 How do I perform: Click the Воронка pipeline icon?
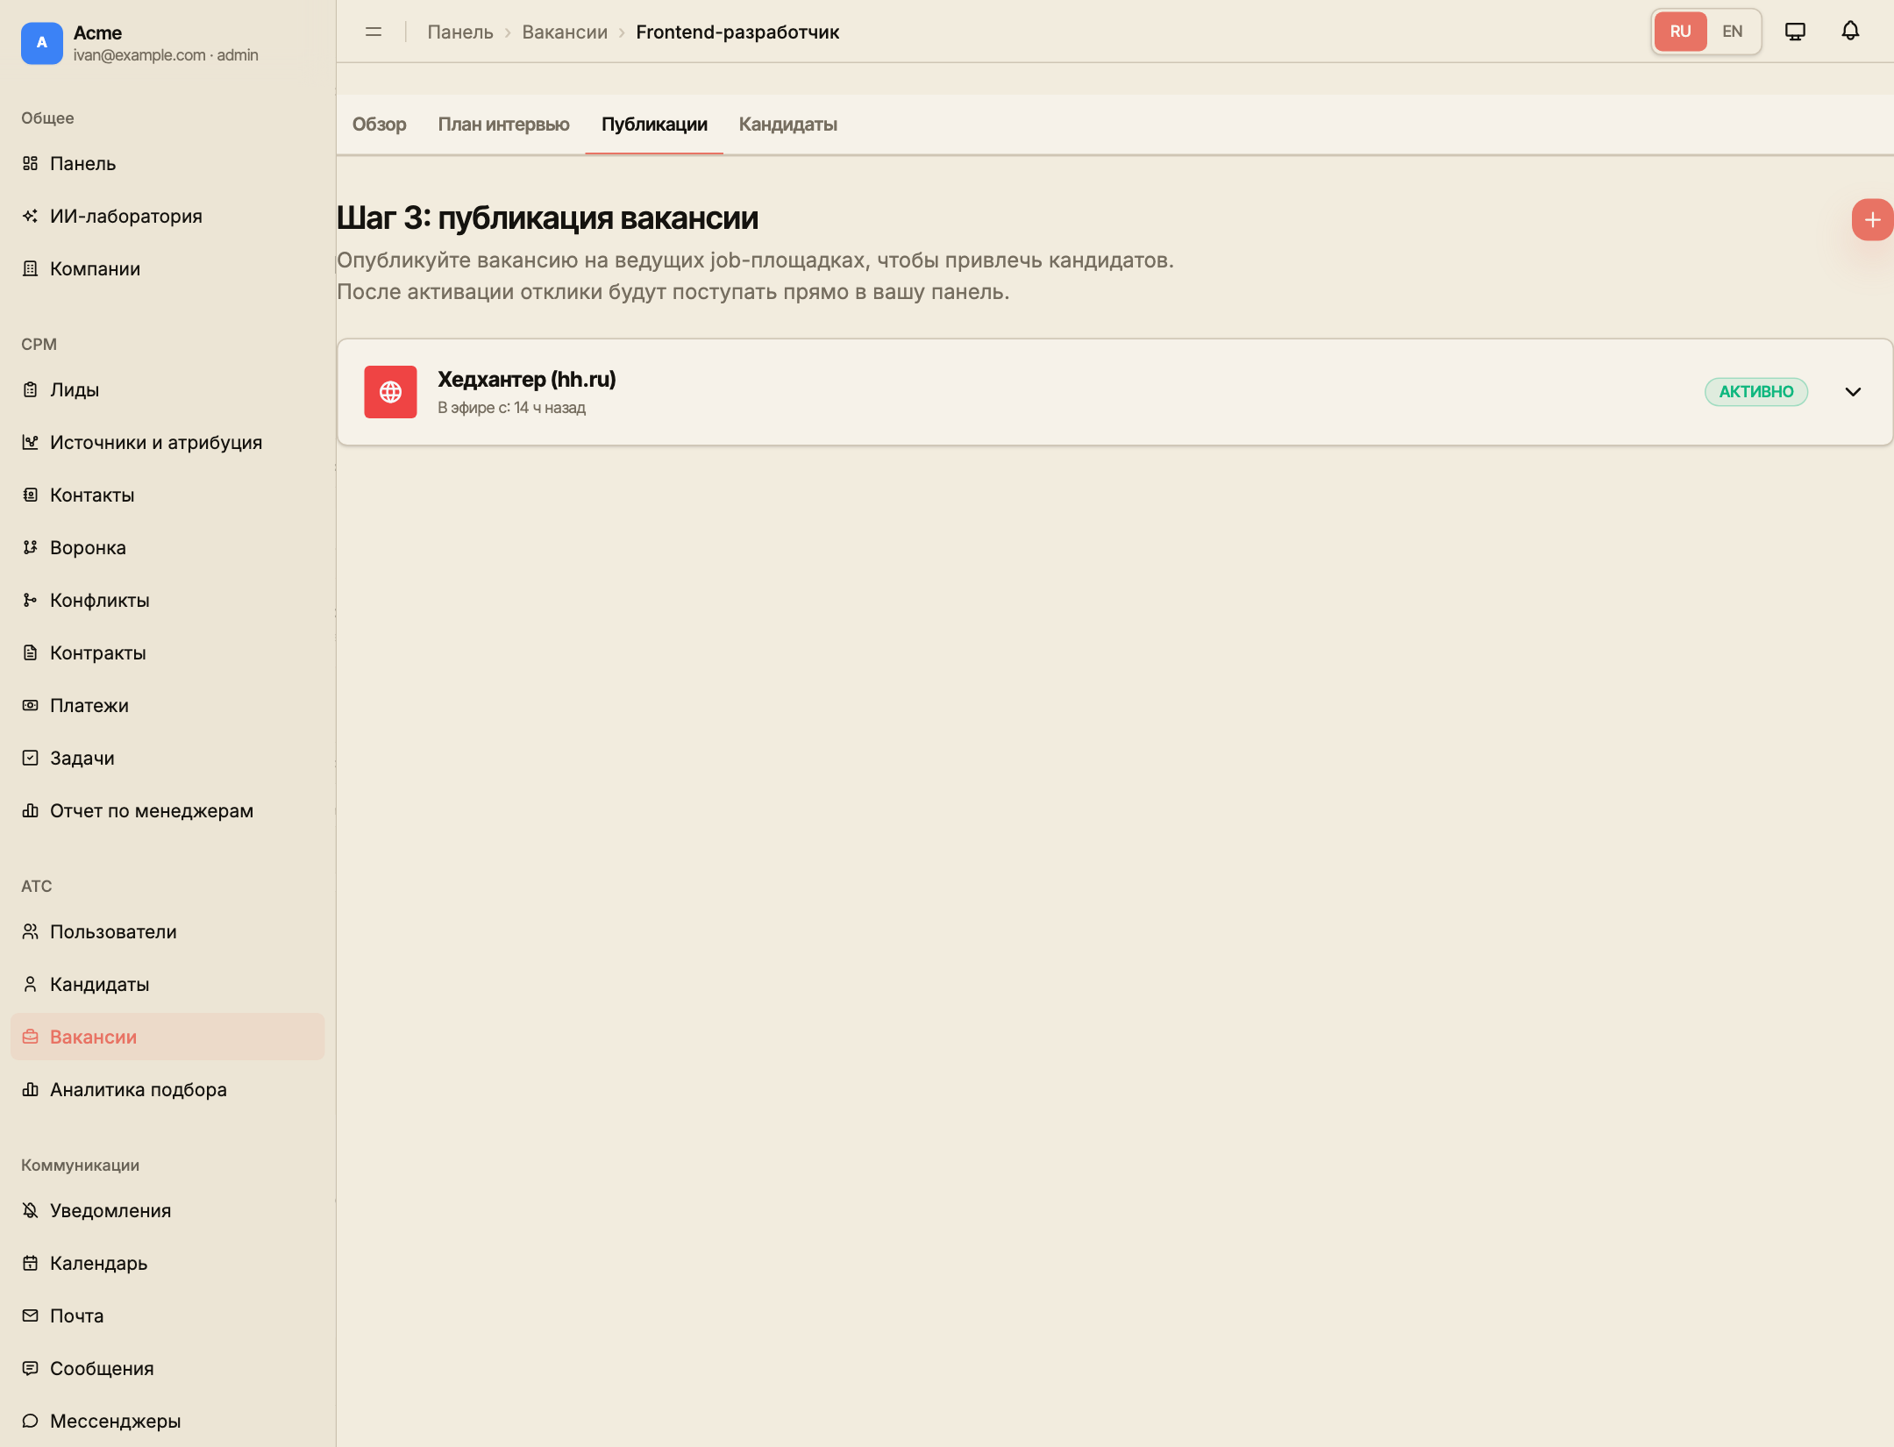pyautogui.click(x=31, y=548)
